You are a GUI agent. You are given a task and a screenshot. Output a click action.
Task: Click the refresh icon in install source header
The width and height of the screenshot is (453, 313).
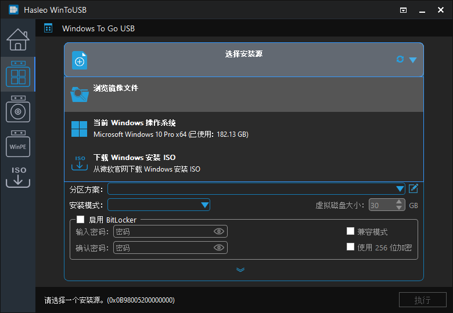pyautogui.click(x=400, y=59)
